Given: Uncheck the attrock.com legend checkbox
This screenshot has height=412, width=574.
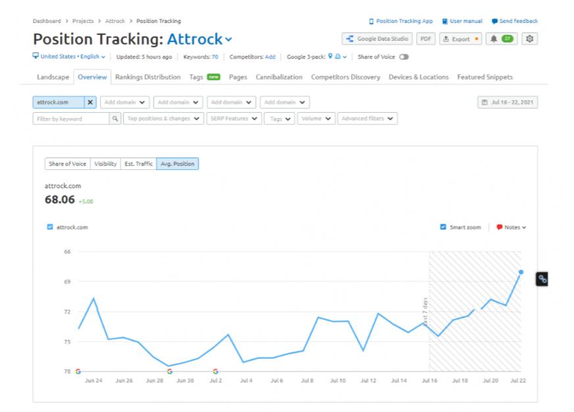Looking at the screenshot, I should tap(50, 228).
